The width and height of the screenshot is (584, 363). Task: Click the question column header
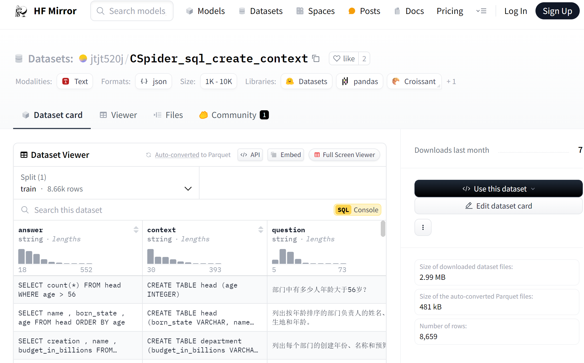tap(289, 230)
